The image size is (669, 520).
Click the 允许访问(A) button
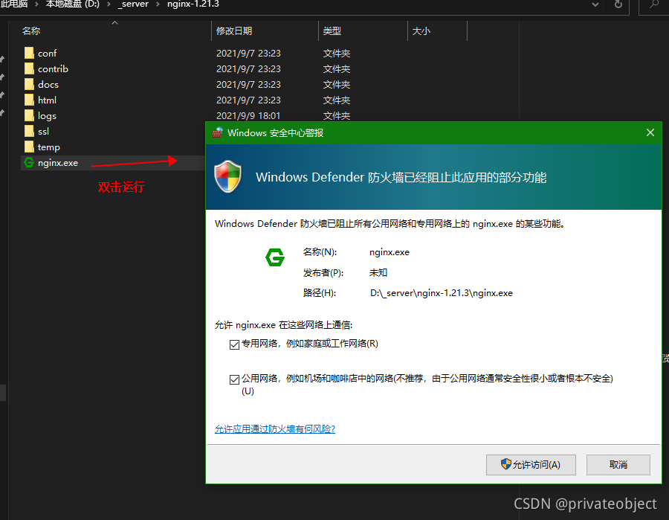pos(531,464)
